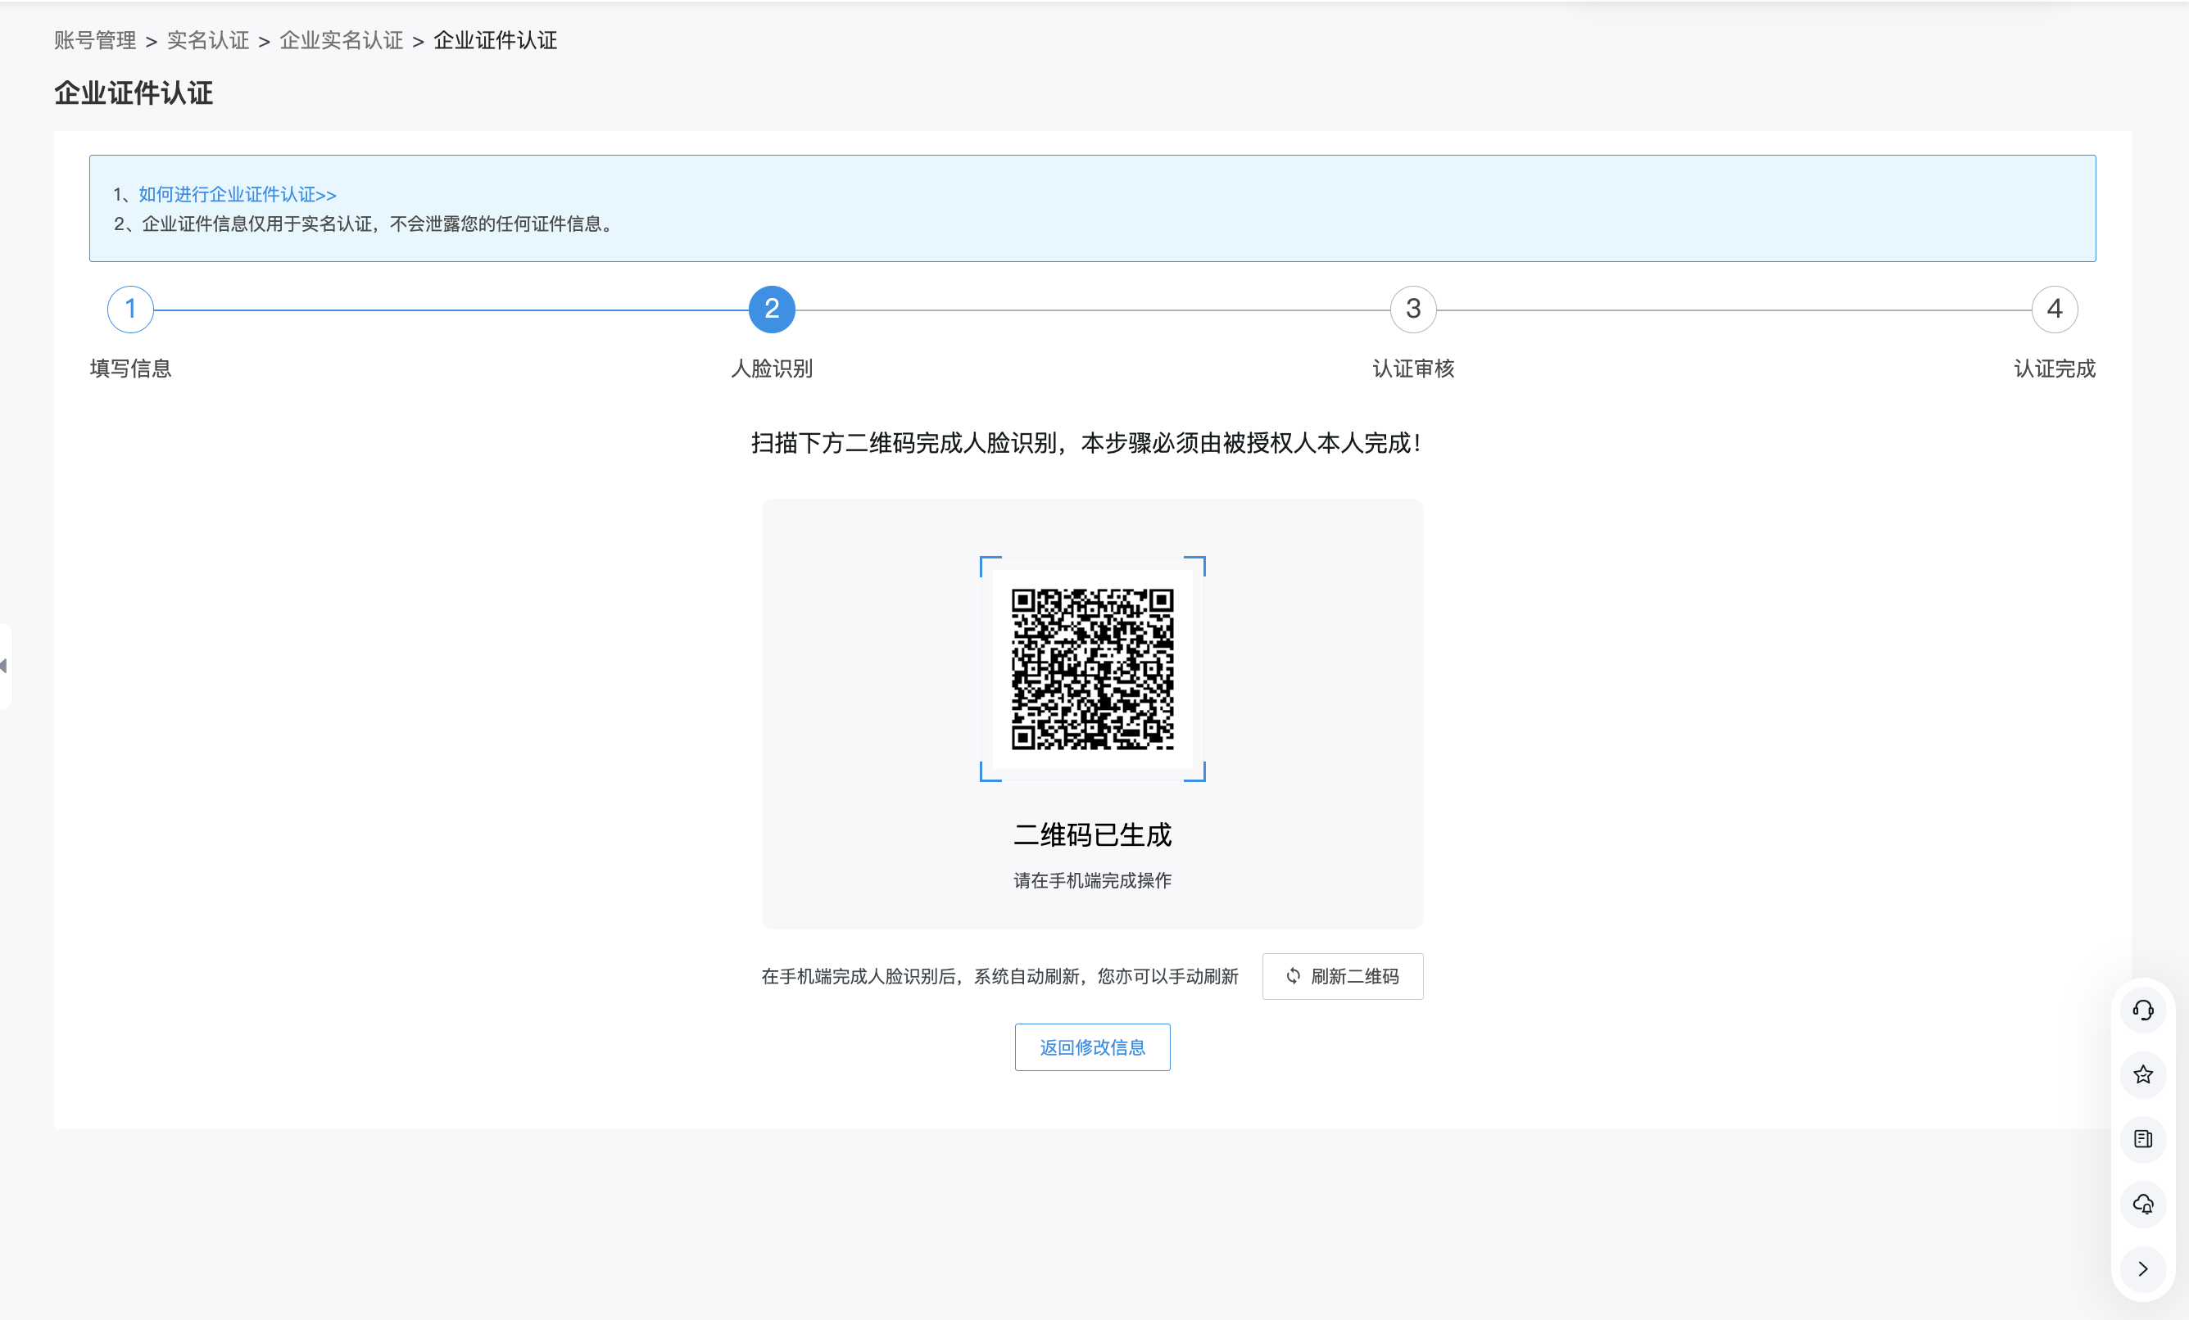Click 企业证件认证 current breadcrumb

pyautogui.click(x=495, y=40)
